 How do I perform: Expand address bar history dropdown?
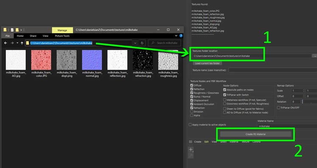click(135, 43)
